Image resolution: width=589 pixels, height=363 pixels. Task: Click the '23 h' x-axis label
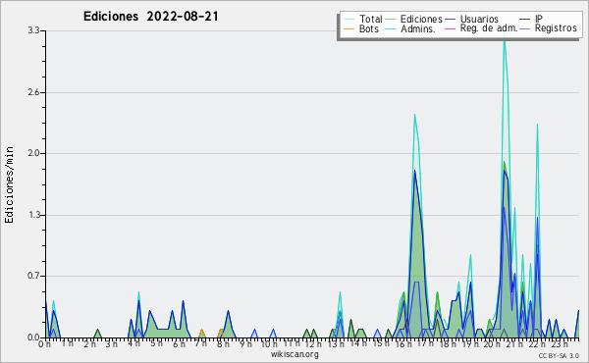[561, 343]
